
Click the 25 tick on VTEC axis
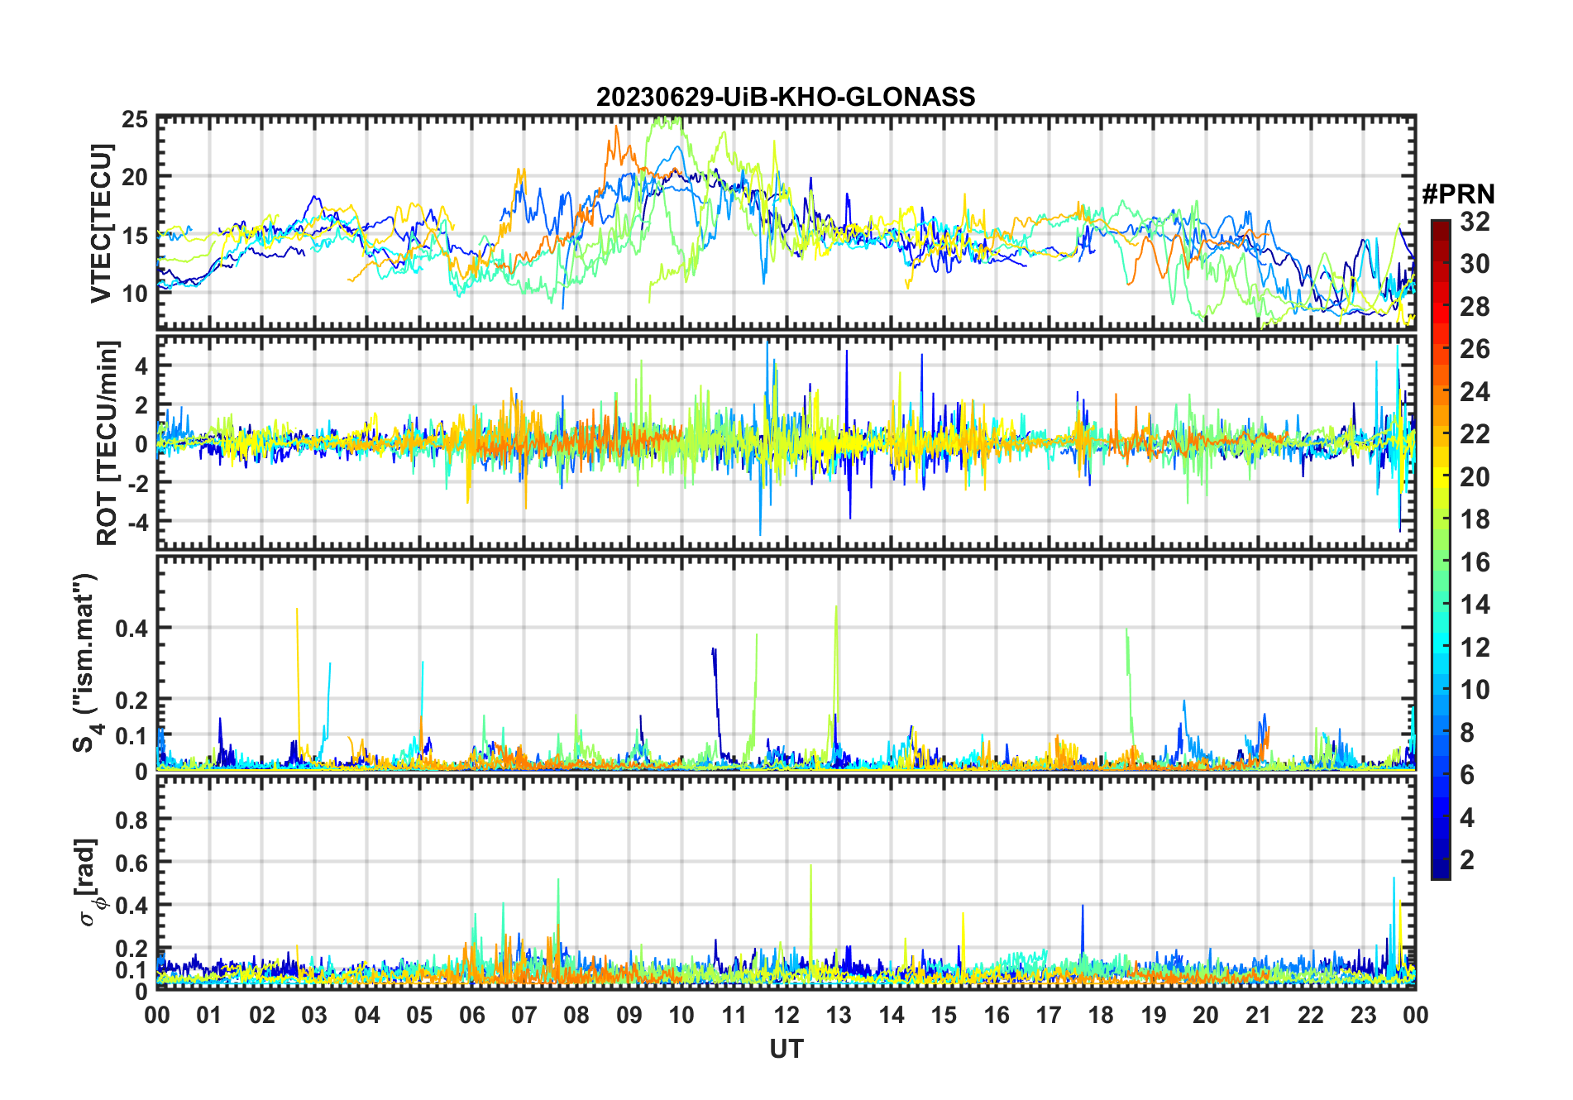[135, 120]
